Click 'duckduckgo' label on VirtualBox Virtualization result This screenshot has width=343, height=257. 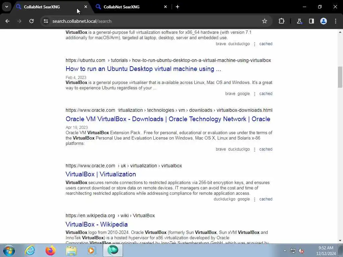coord(224,199)
